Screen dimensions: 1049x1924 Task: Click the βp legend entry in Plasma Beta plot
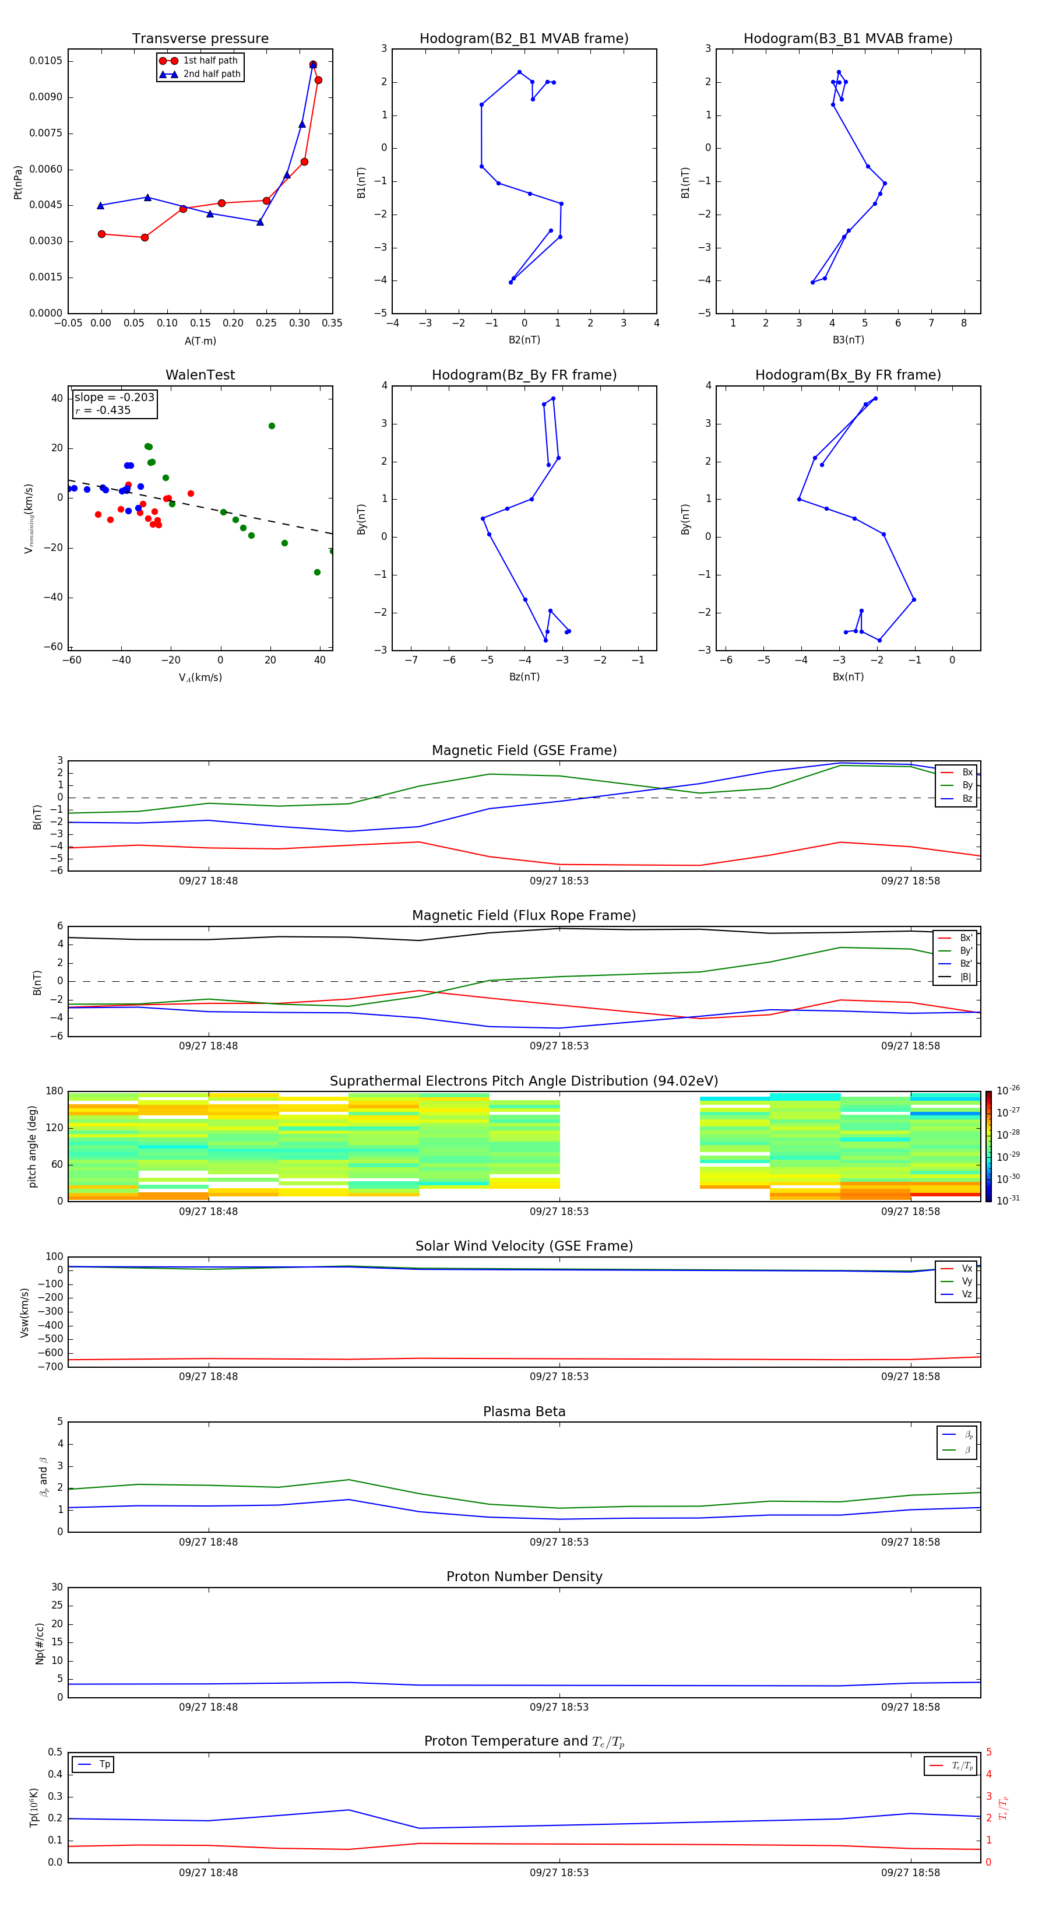[957, 1435]
